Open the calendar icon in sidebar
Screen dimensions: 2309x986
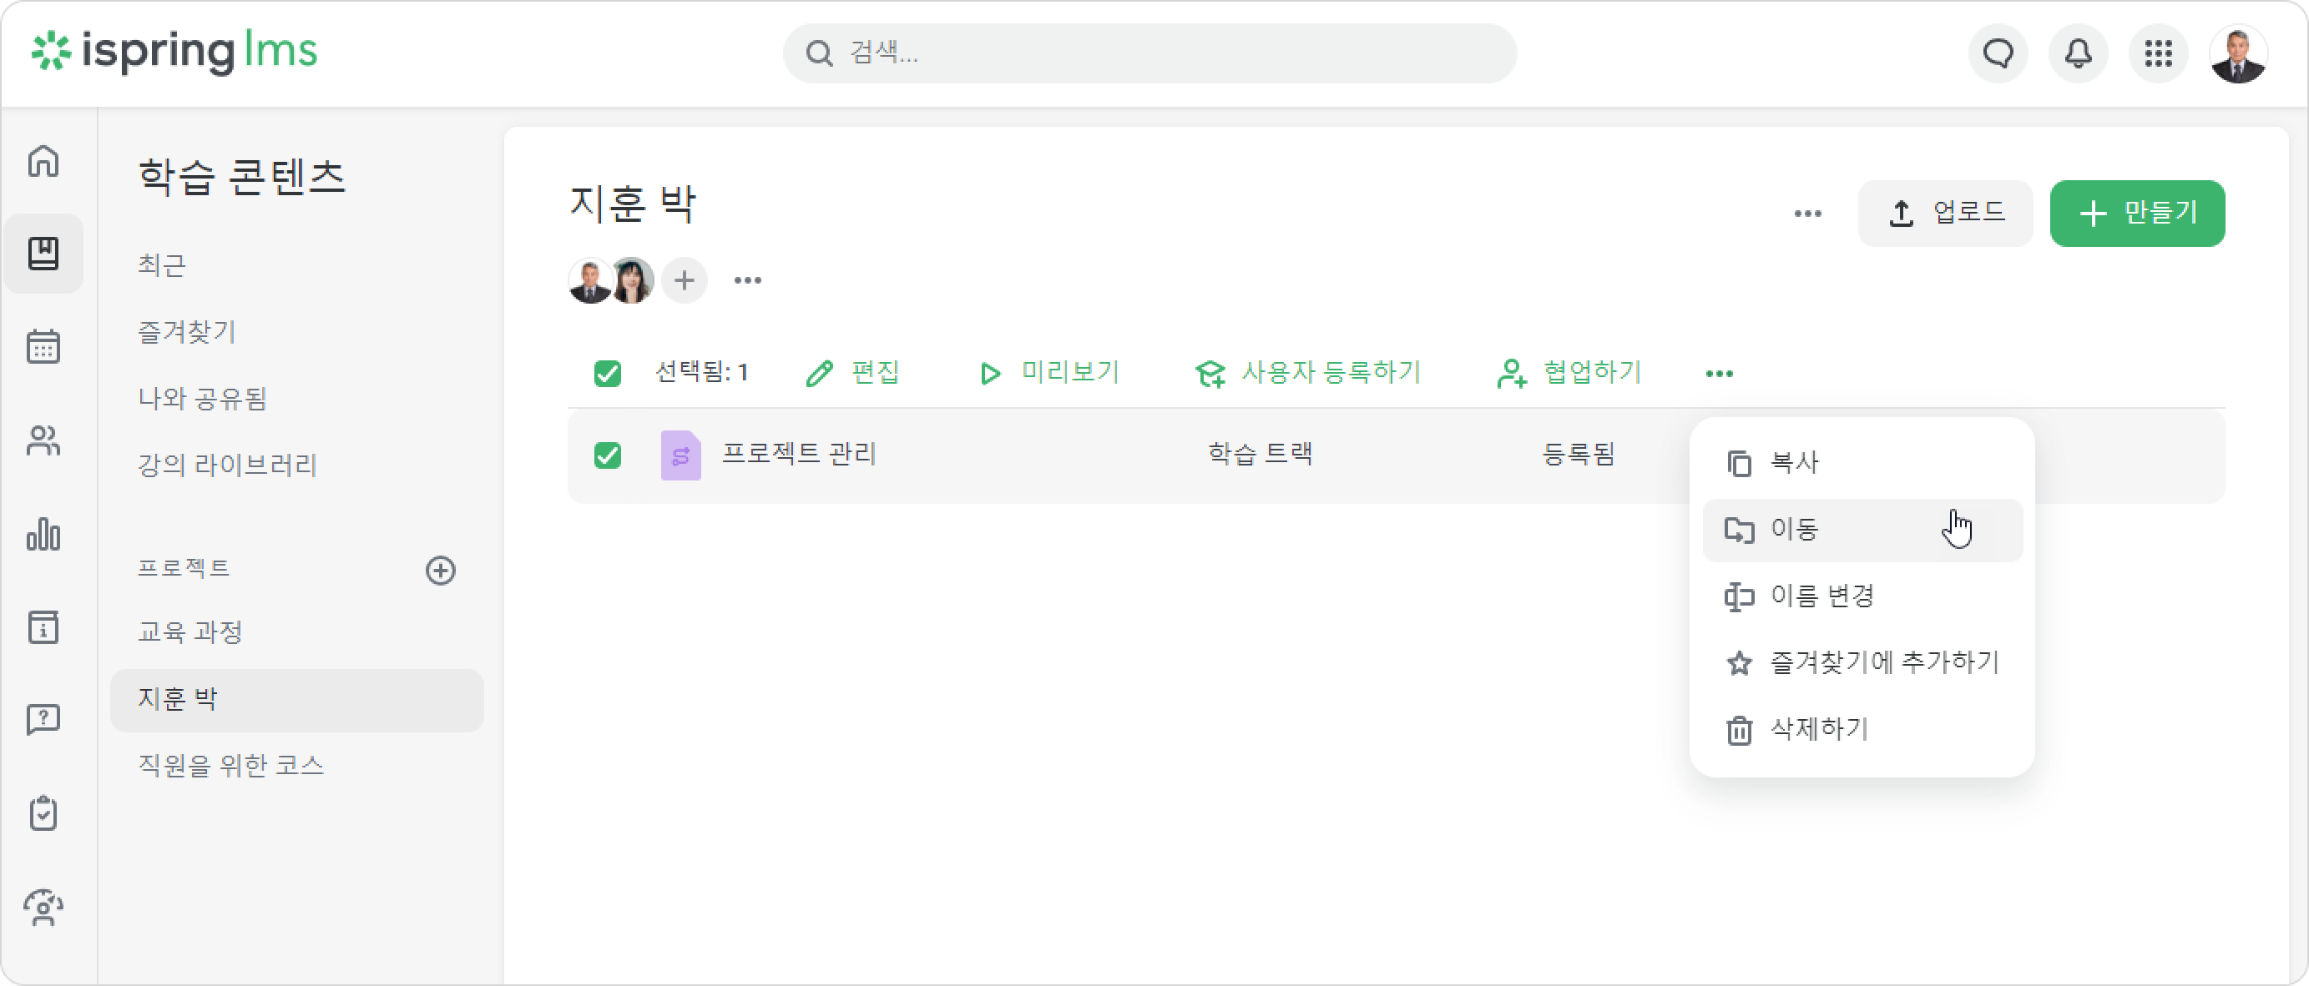tap(43, 345)
